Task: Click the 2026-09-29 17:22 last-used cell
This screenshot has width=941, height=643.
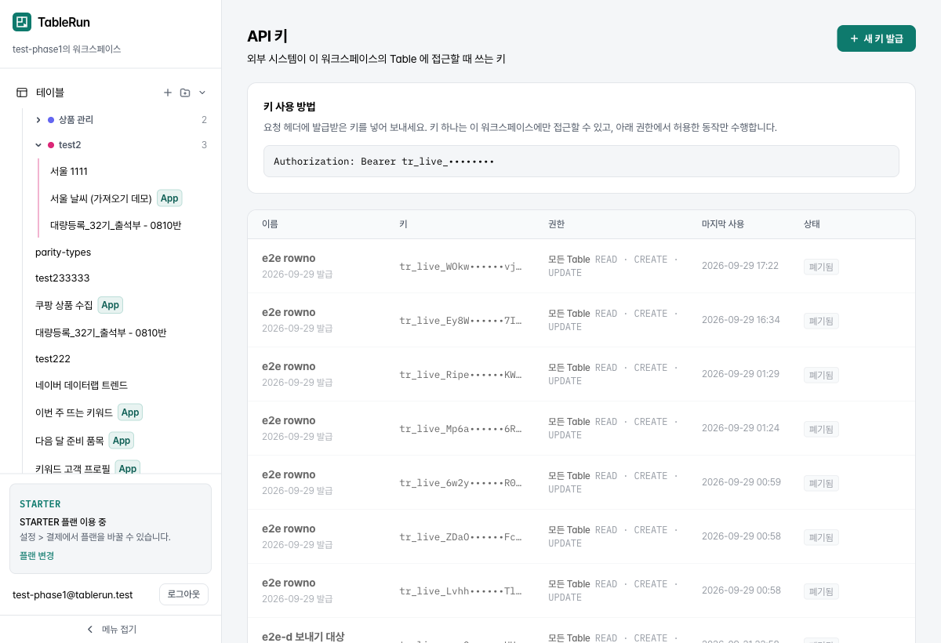Action: tap(740, 266)
